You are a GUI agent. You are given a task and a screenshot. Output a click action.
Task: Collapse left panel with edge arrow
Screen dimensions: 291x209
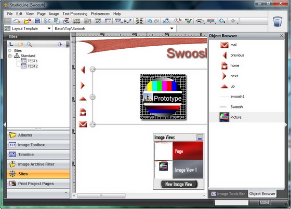click(x=5, y=124)
